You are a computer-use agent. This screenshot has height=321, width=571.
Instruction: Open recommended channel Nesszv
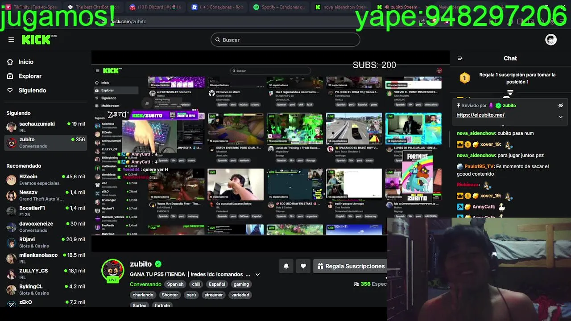(46, 195)
